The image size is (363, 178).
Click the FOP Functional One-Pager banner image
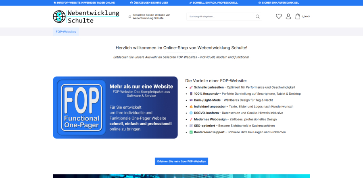115,108
